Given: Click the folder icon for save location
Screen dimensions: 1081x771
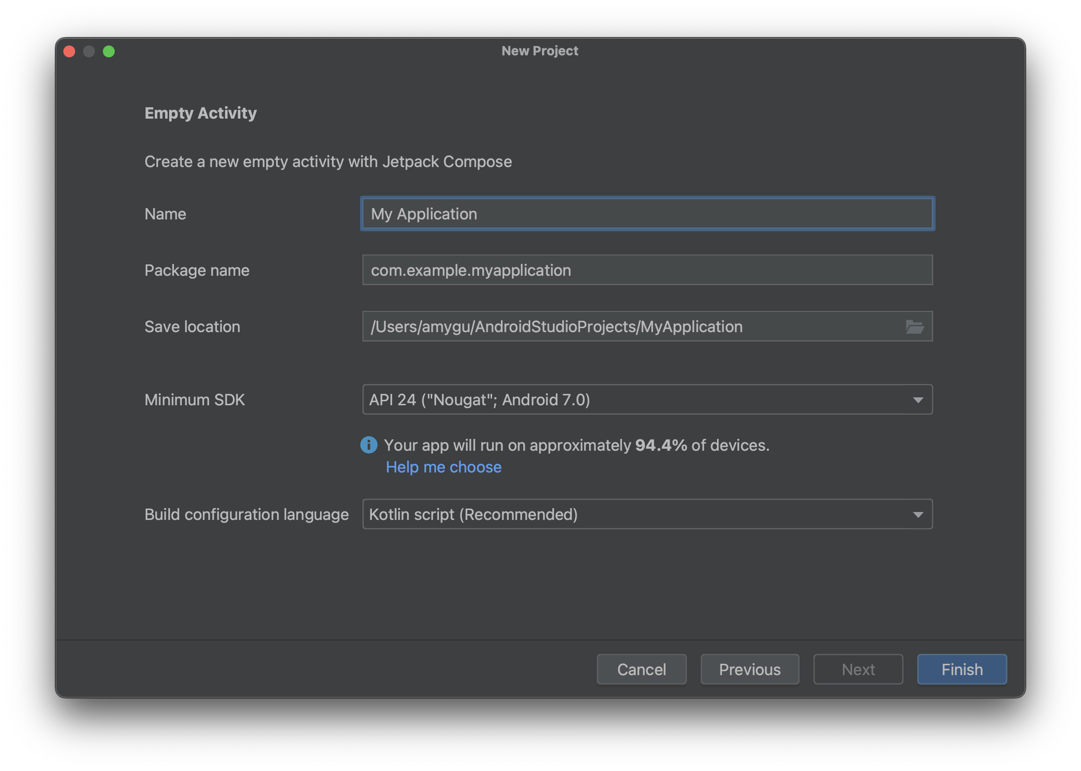Looking at the screenshot, I should (915, 325).
